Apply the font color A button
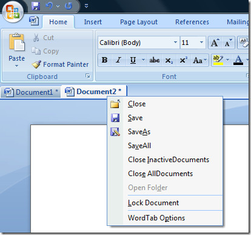This screenshot has width=251, height=235. (238, 60)
